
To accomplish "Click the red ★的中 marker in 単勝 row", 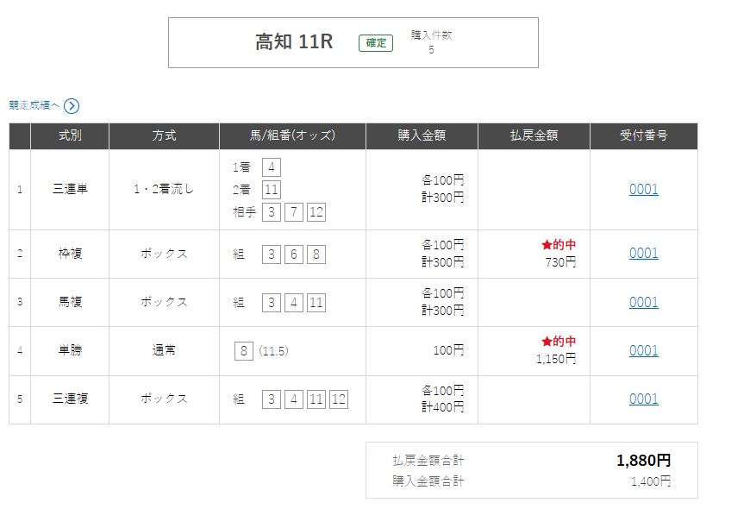I will click(x=559, y=342).
